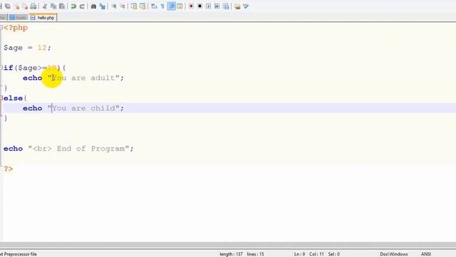Click the closing ?> tag

click(x=8, y=169)
